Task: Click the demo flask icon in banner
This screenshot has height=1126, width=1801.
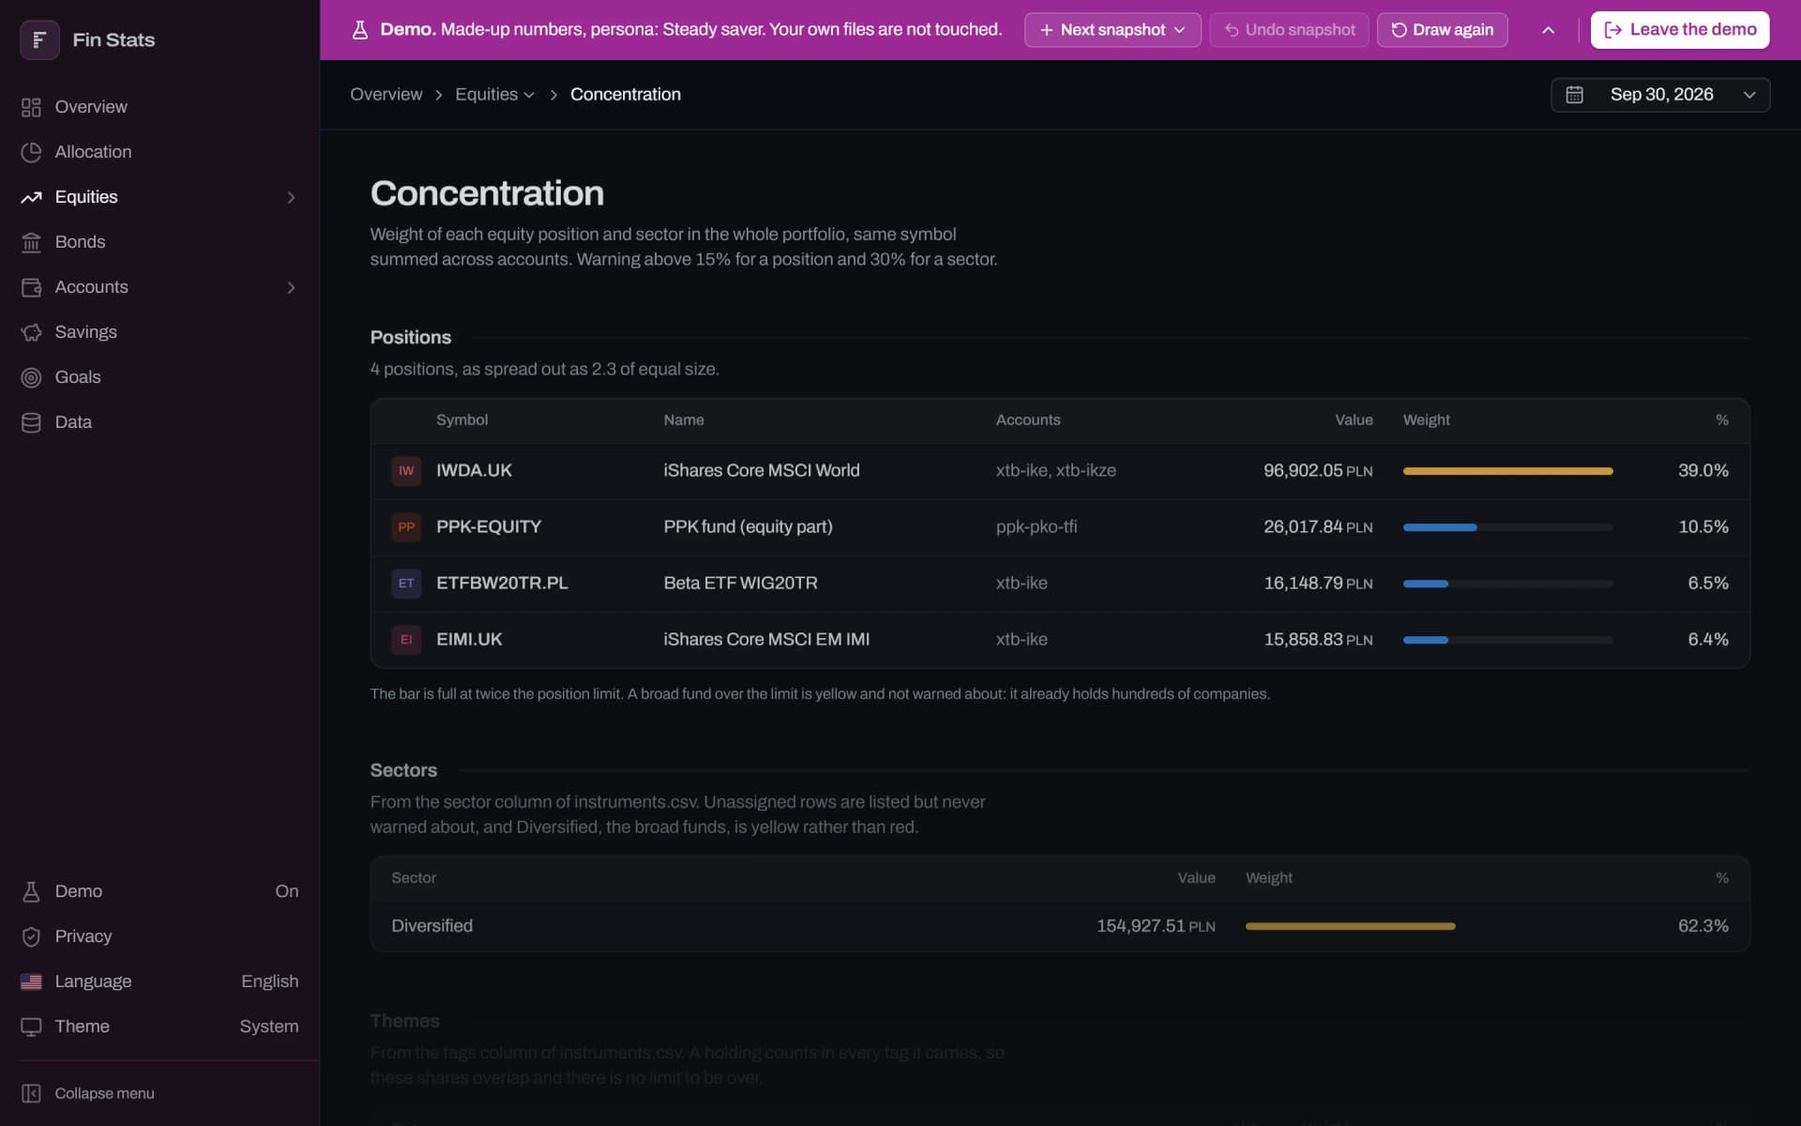Action: pyautogui.click(x=359, y=30)
